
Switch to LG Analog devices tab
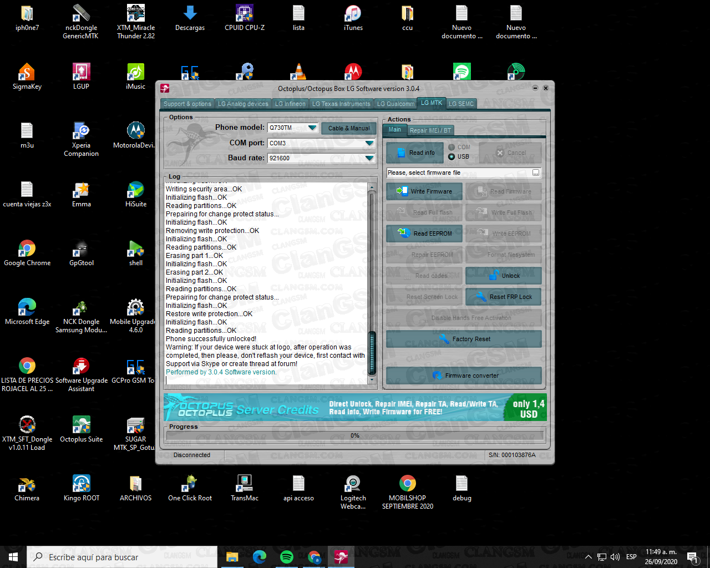pos(243,104)
